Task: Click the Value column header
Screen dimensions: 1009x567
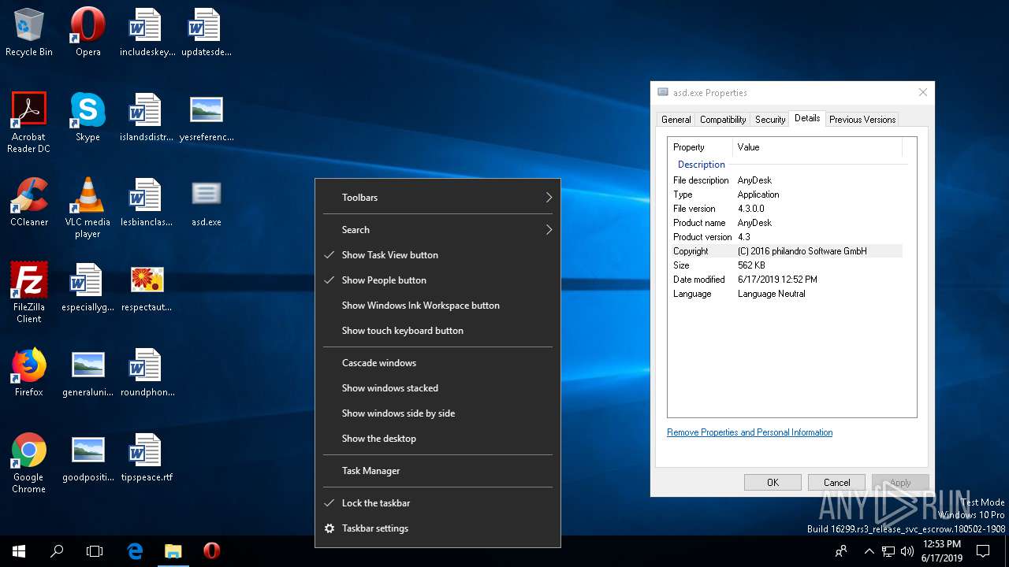Action: click(x=817, y=147)
